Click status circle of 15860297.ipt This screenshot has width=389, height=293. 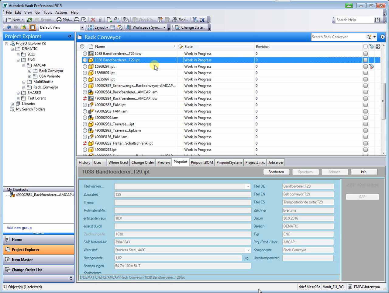[85, 66]
